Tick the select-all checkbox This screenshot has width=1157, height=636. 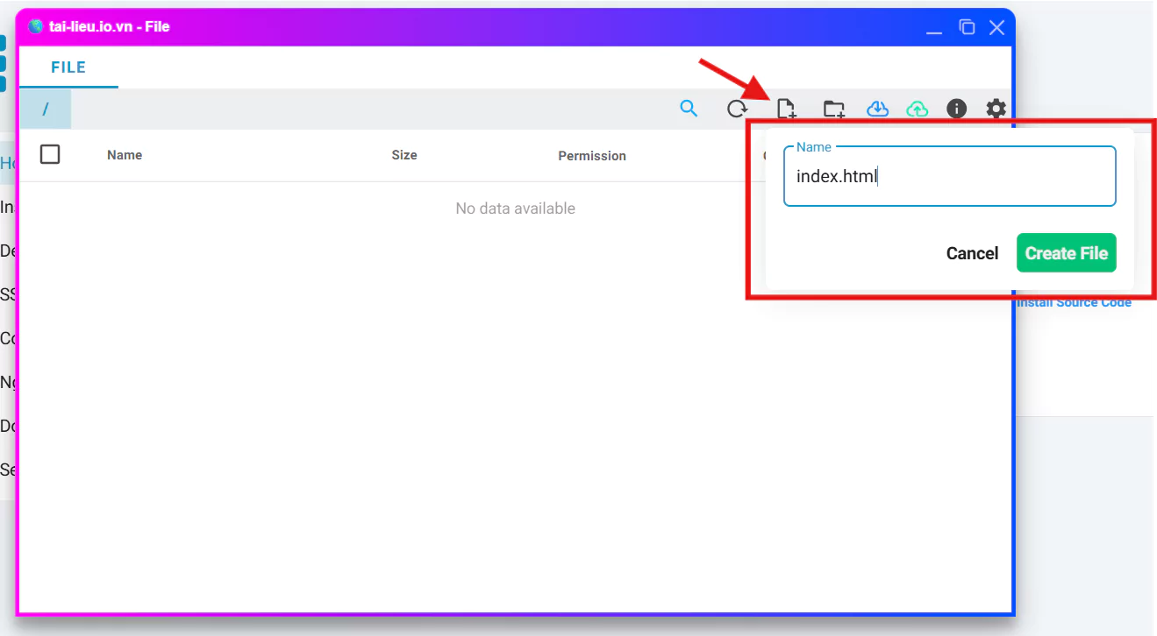click(x=50, y=154)
